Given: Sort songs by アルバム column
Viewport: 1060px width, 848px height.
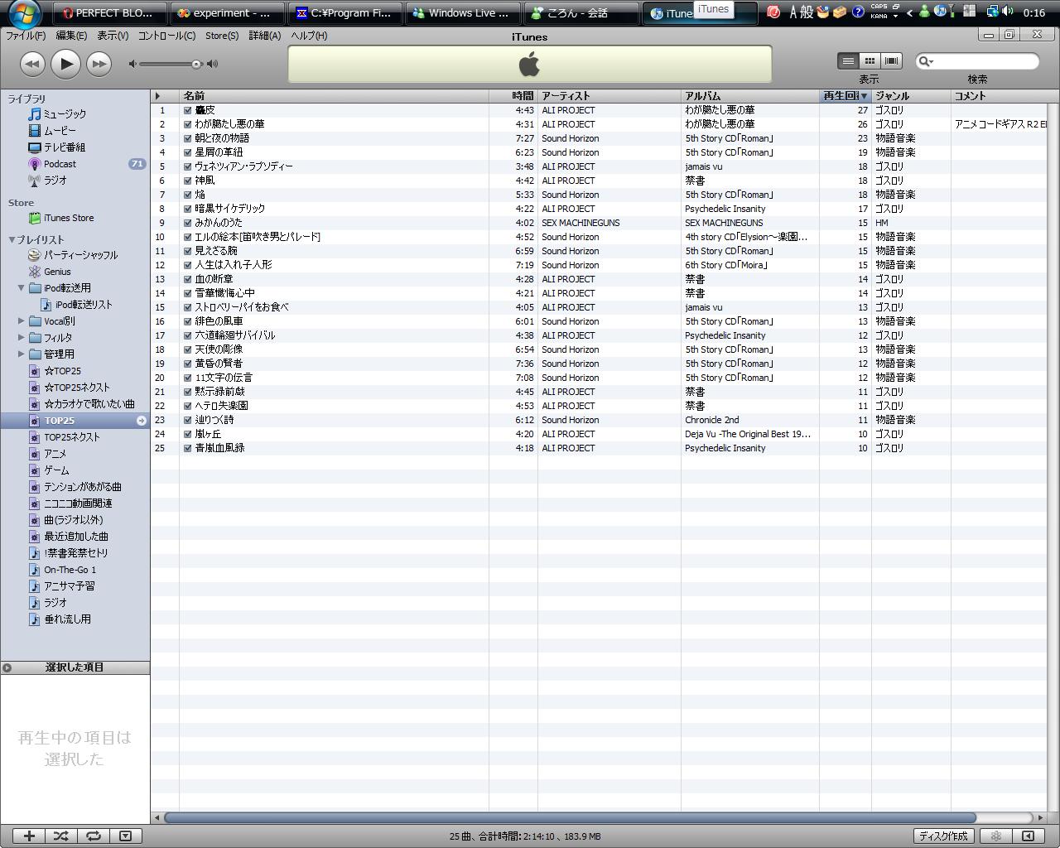Looking at the screenshot, I should 749,96.
